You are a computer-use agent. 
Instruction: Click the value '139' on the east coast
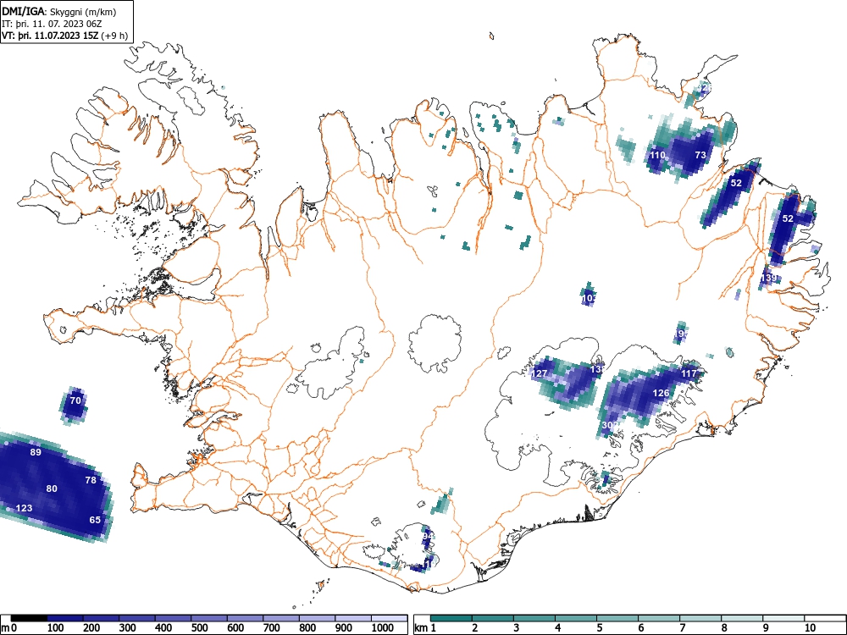[x=768, y=278]
